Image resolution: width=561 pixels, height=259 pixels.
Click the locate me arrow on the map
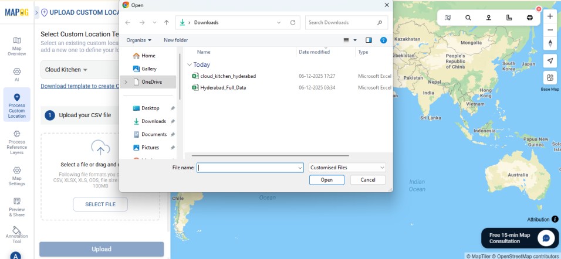coord(550,61)
